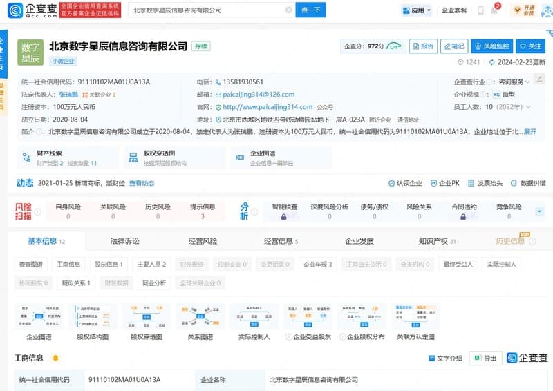
Task: Click 认领企业
Action: (x=405, y=183)
